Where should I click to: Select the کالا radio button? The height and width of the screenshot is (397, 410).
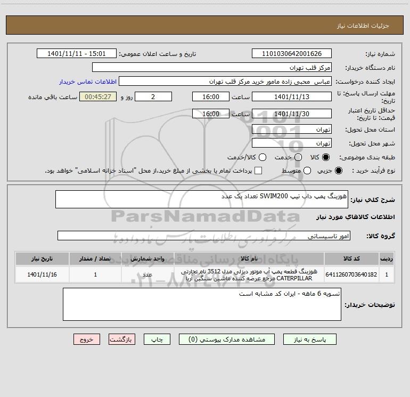coord(326,157)
